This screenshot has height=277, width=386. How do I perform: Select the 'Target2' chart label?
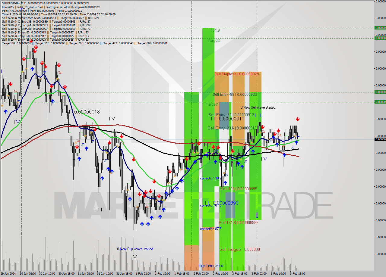[214, 40]
